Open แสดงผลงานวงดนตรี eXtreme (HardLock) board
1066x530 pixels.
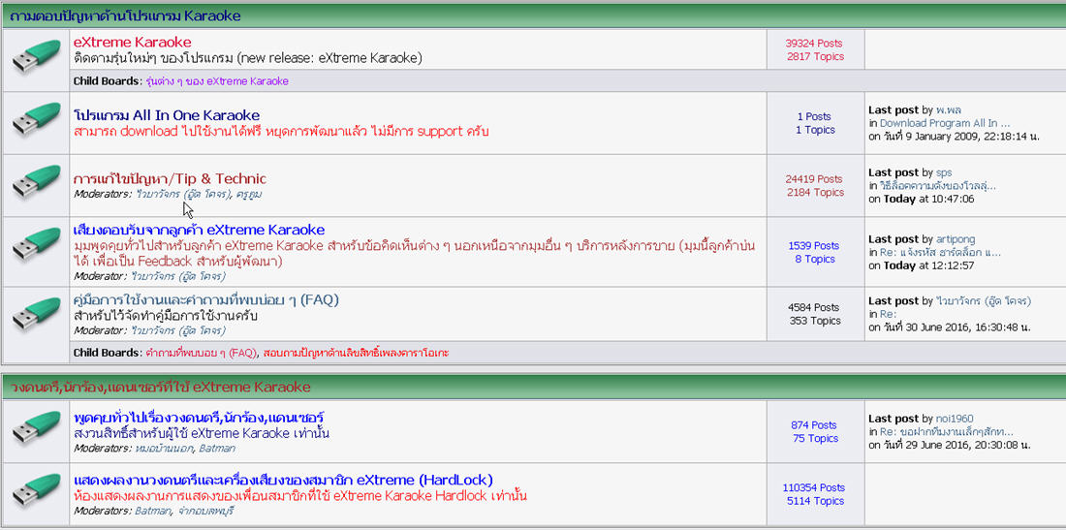(x=284, y=480)
